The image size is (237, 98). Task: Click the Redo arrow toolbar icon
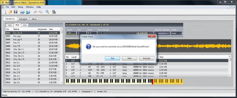40,12
